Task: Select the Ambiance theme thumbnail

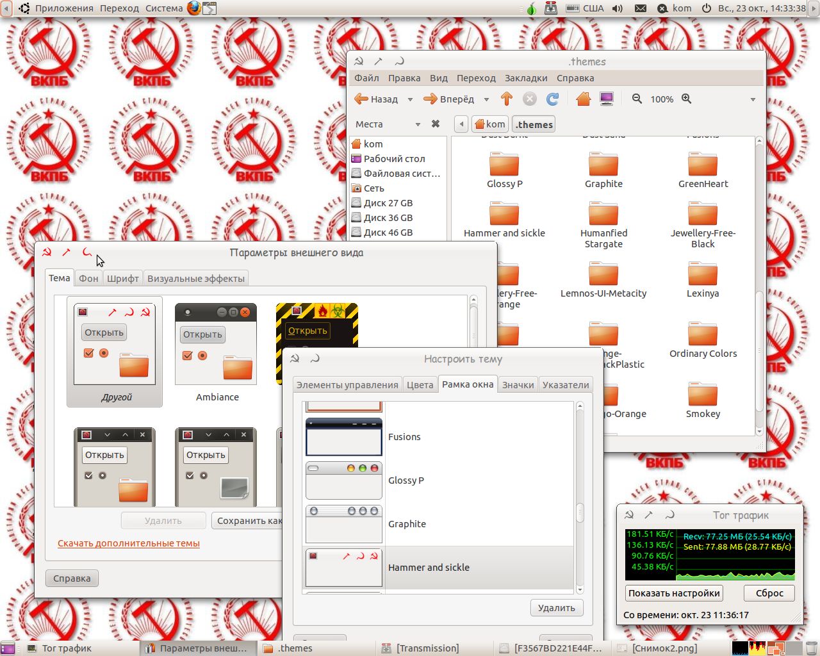Action: [217, 352]
